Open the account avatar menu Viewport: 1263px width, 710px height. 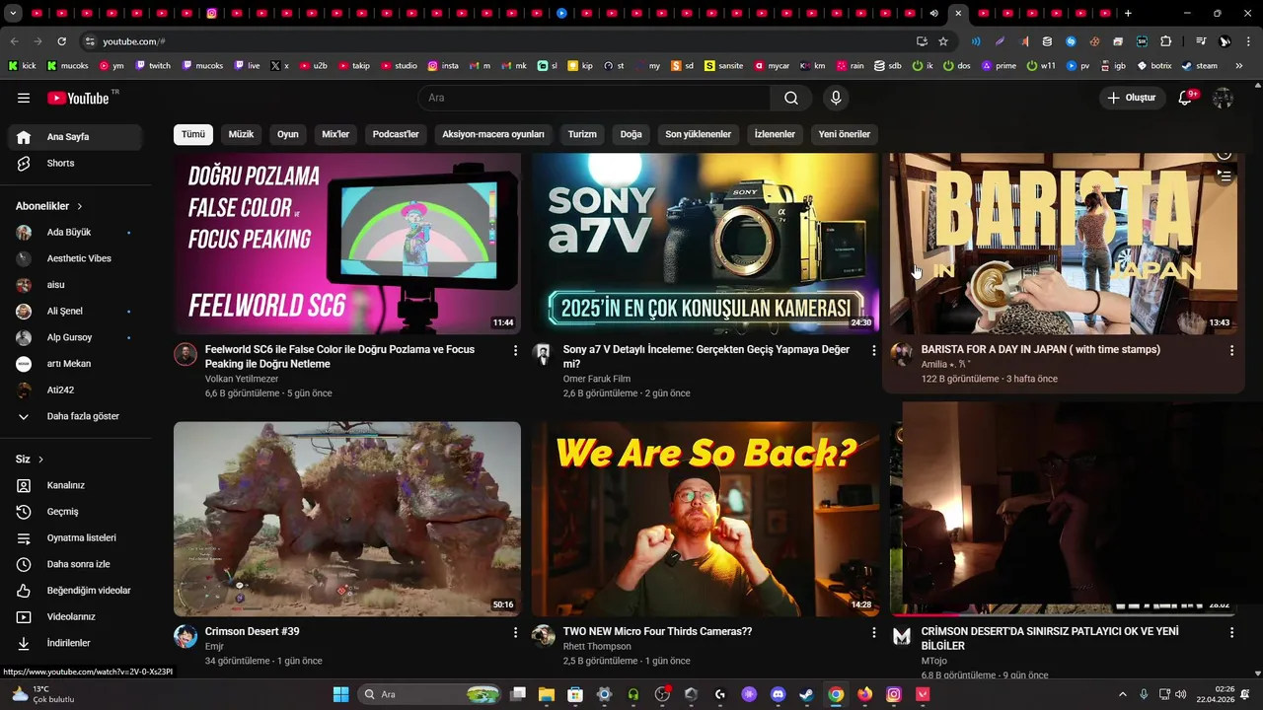point(1223,98)
